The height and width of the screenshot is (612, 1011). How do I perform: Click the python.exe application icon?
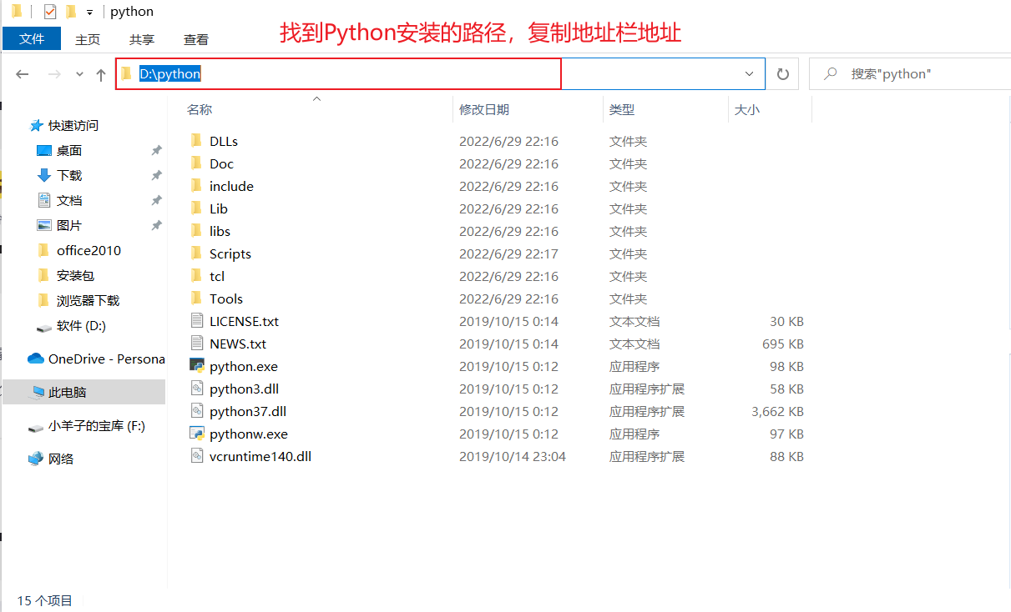point(197,366)
